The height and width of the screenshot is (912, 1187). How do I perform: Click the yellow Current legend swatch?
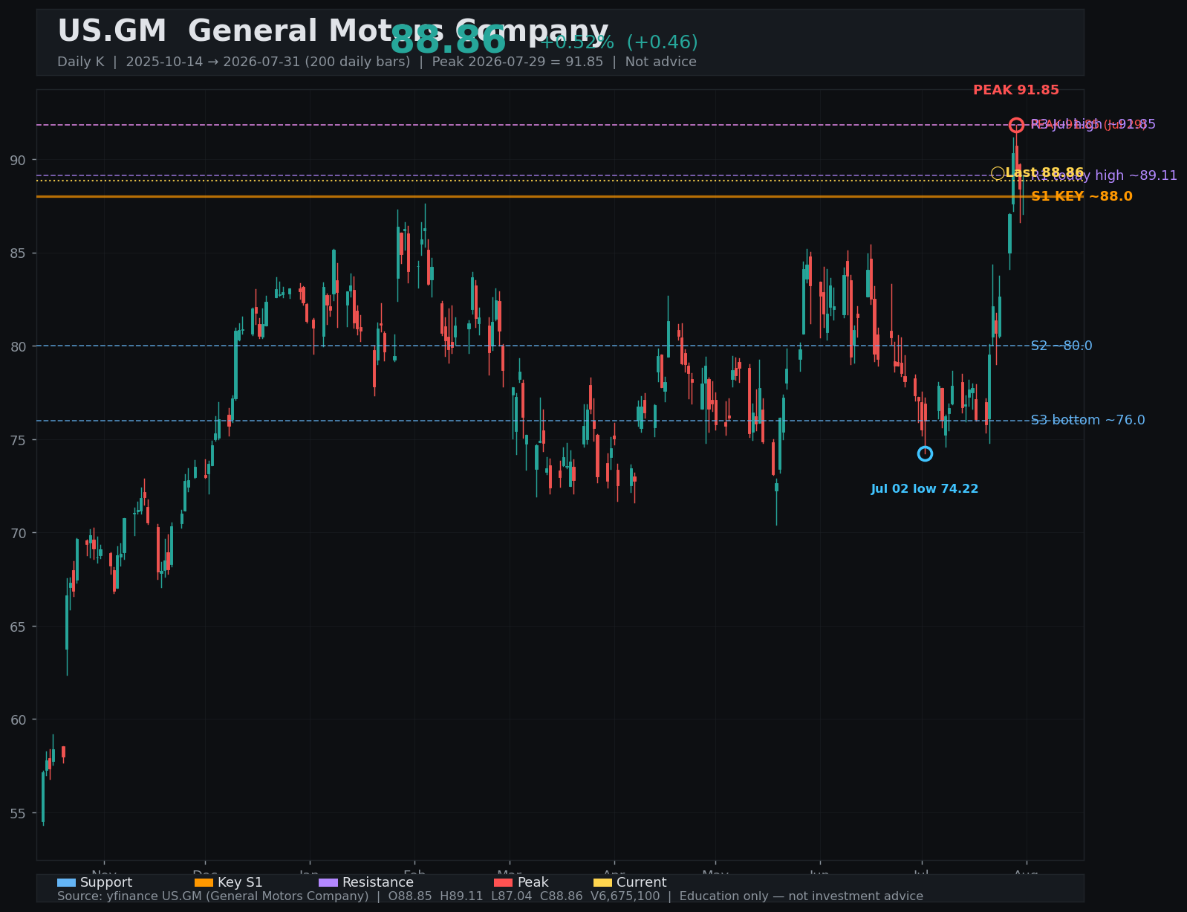point(602,883)
